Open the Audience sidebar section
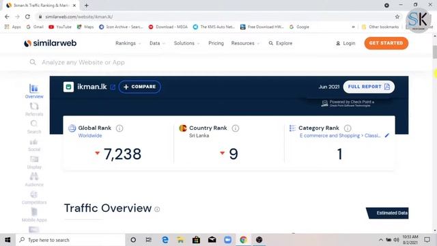The image size is (437, 246). tap(34, 180)
